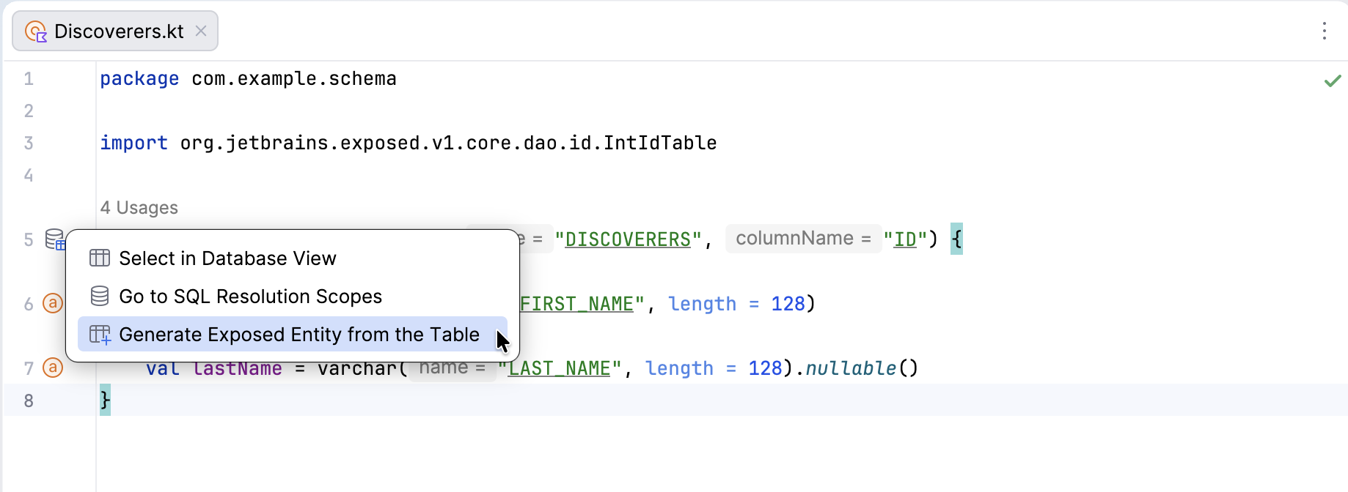Click line number 1 in the gutter

[x=29, y=79]
